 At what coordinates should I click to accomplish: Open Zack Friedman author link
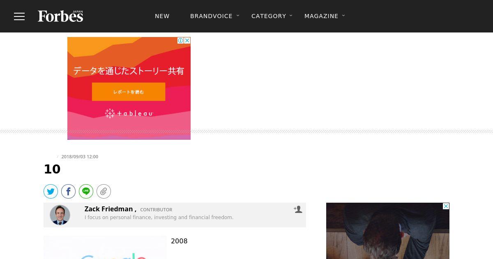pyautogui.click(x=108, y=209)
